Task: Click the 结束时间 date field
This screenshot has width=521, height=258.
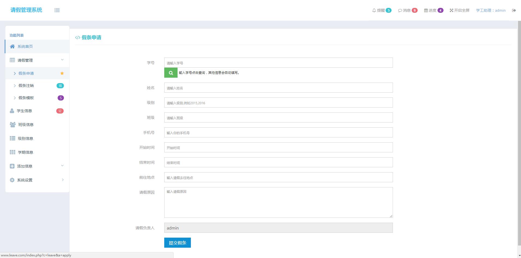Action: [278, 162]
